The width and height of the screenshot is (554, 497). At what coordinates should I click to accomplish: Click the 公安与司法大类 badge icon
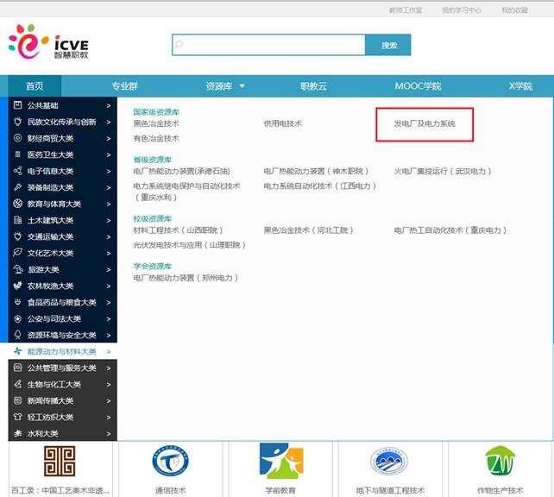(x=17, y=318)
